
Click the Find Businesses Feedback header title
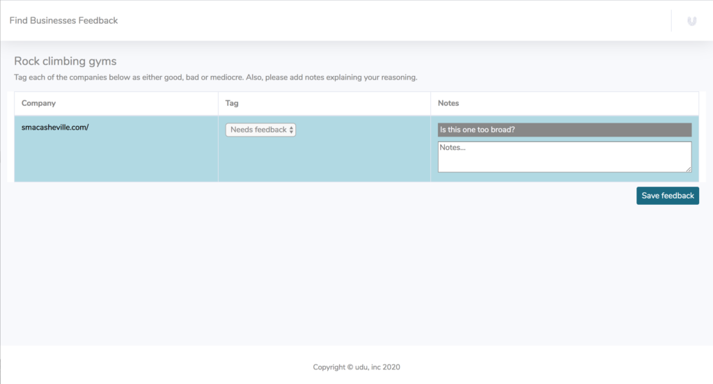tap(63, 20)
